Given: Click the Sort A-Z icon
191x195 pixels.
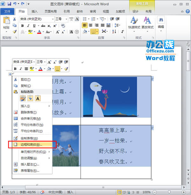Looking at the screenshot, I should coord(114,31).
